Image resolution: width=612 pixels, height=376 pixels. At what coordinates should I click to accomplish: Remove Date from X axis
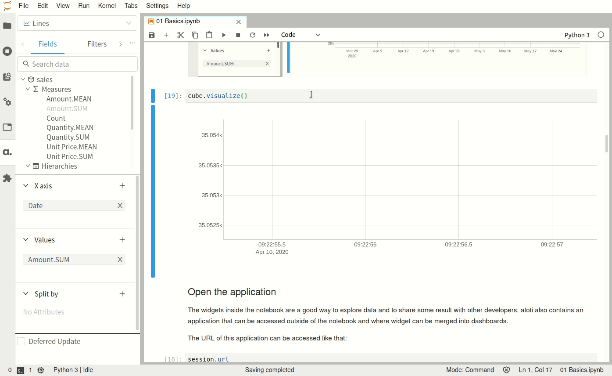[x=120, y=206]
